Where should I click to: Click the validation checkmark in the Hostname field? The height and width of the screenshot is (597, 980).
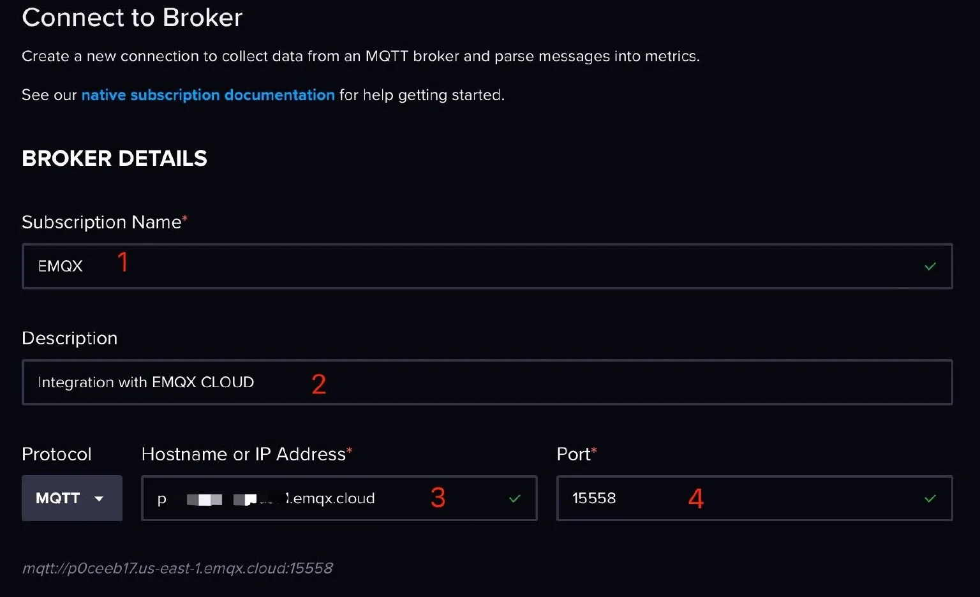pyautogui.click(x=514, y=499)
